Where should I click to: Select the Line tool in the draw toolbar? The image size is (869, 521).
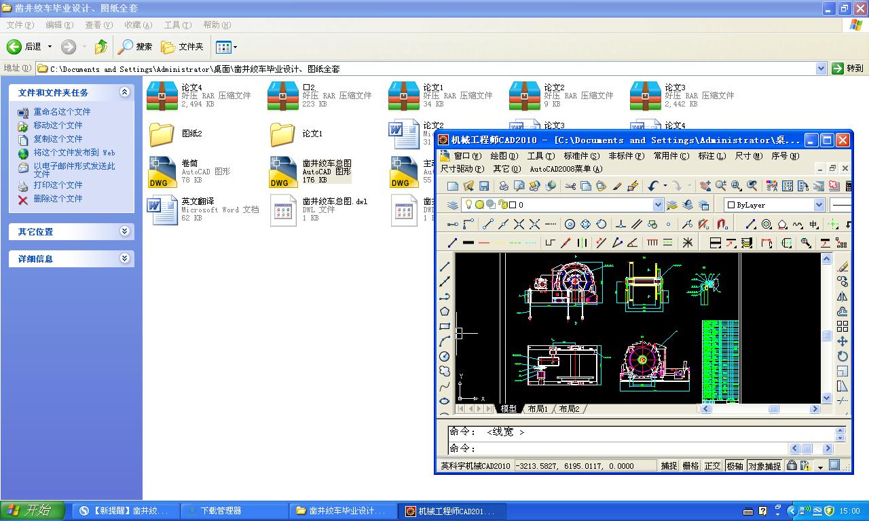coord(445,265)
